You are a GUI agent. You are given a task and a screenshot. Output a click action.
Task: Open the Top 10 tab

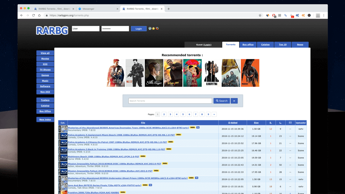pos(283,44)
